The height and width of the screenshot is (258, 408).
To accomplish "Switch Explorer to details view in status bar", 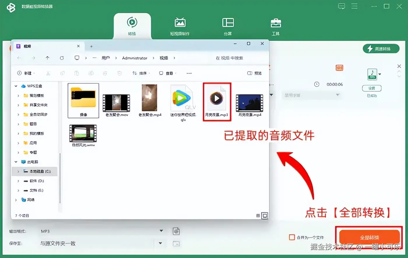I will [258, 216].
